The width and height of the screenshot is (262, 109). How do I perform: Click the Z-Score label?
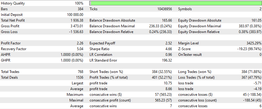tap(184, 49)
